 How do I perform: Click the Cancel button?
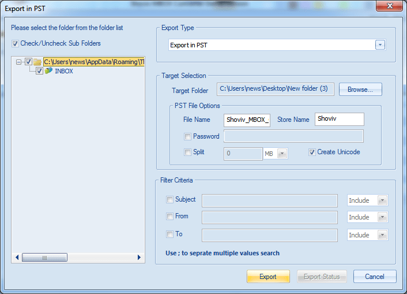pyautogui.click(x=375, y=277)
